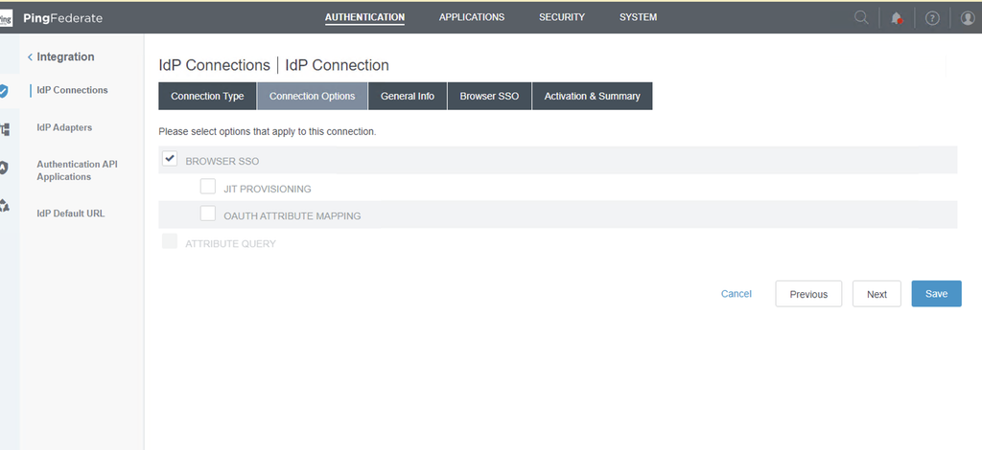Viewport: 982px width, 450px height.
Task: Click the ATTRIBUTE QUERY option label
Action: (230, 244)
